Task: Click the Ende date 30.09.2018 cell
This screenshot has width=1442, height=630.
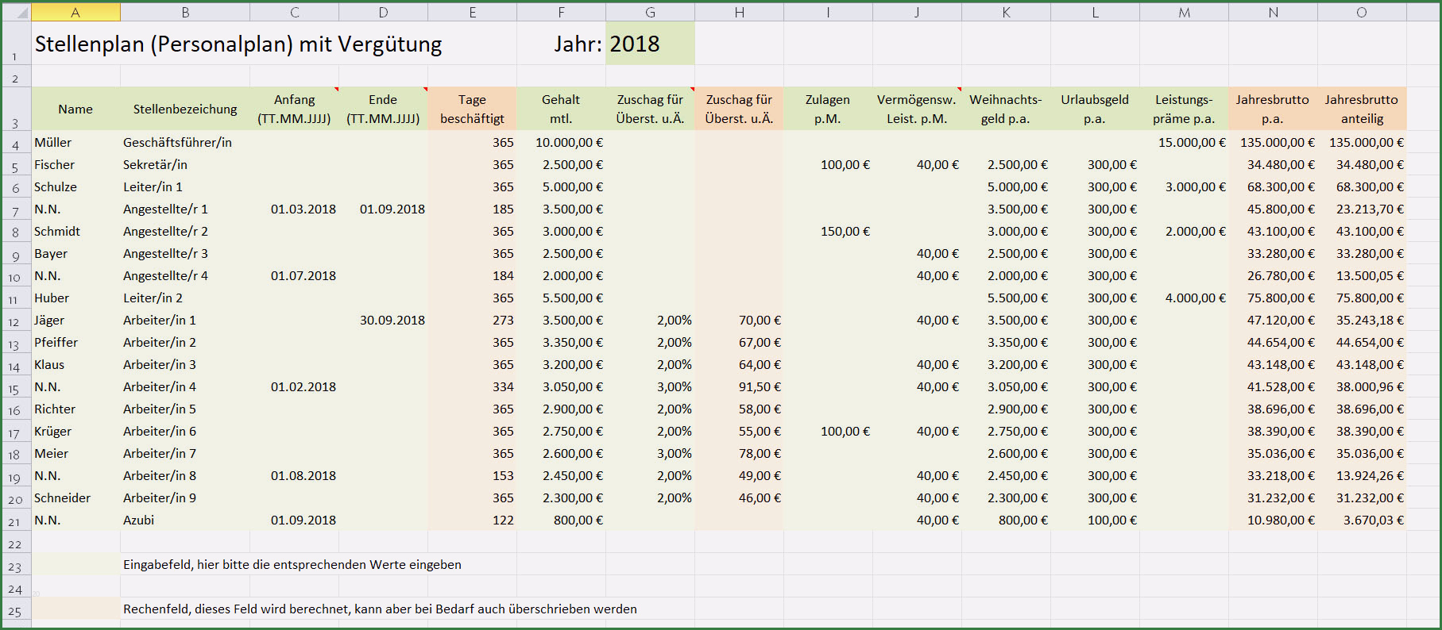Action: click(383, 321)
